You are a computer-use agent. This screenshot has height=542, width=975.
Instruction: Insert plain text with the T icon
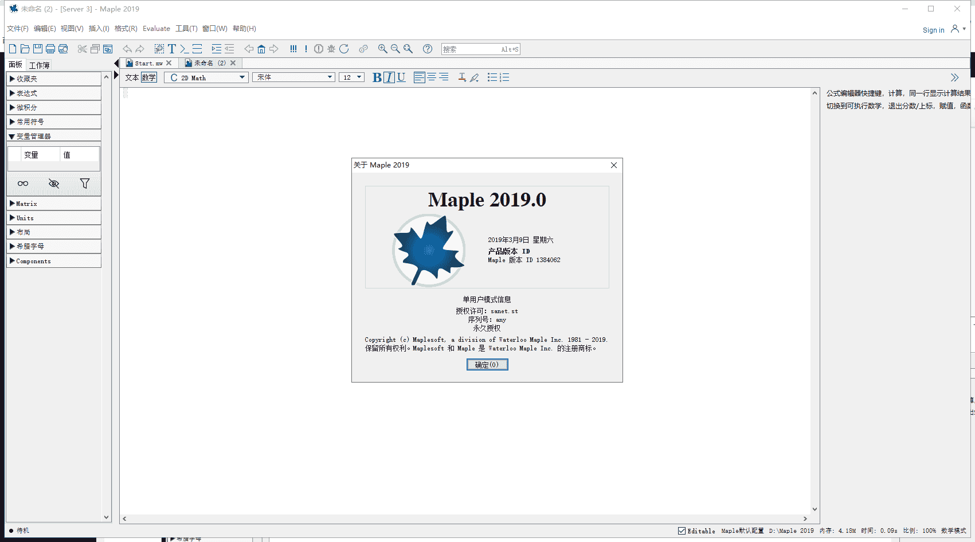tap(171, 49)
